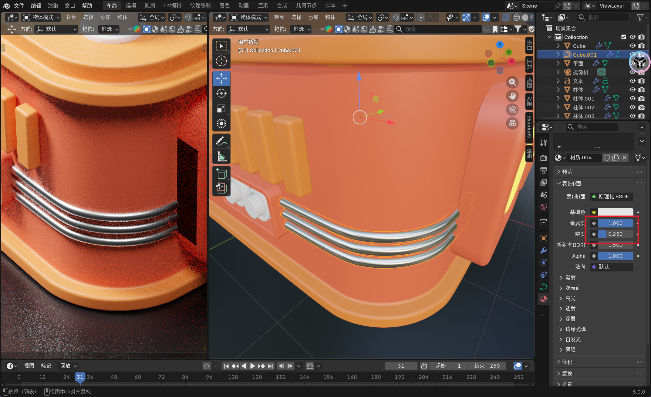Hide the Cube object with eye icon
Screen dimensions: 651x397
tap(632, 46)
